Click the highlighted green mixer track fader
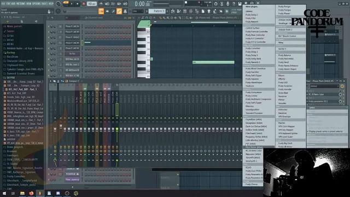This screenshot has width=350, height=197. click(116, 129)
